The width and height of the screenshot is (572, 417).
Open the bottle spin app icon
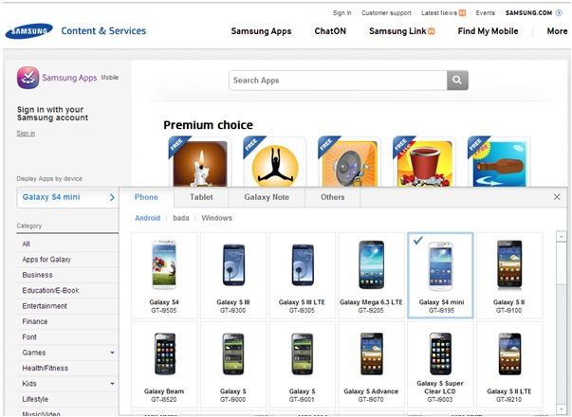[499, 163]
